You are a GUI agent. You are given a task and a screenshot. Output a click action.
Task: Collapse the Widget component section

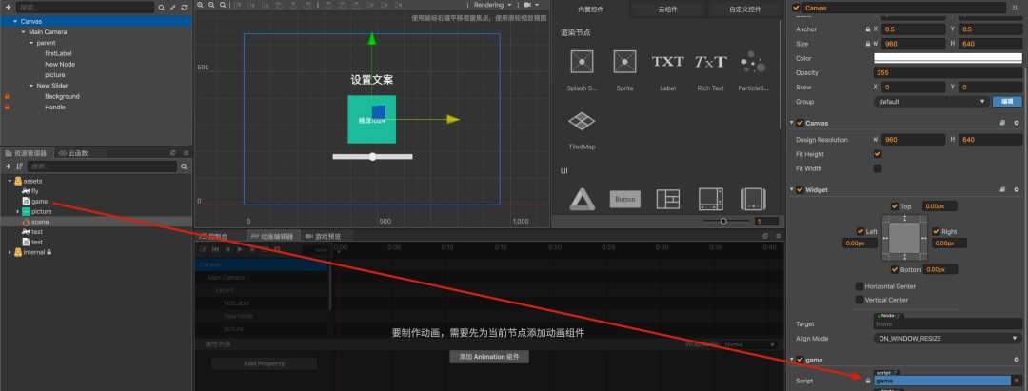click(x=791, y=190)
